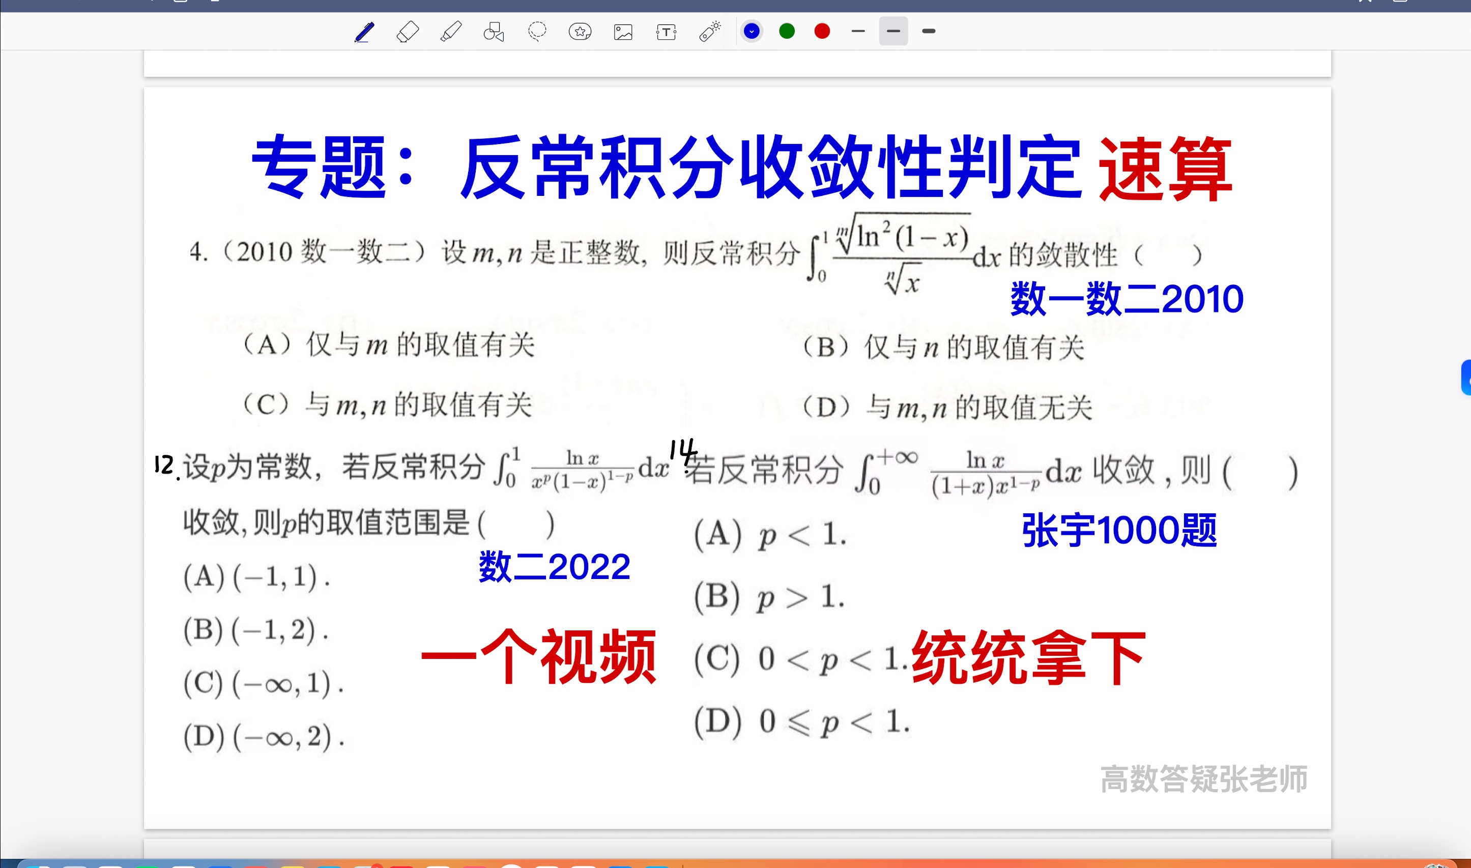Click the blue label 数二2022
Viewport: 1471px width, 868px height.
pyautogui.click(x=555, y=567)
